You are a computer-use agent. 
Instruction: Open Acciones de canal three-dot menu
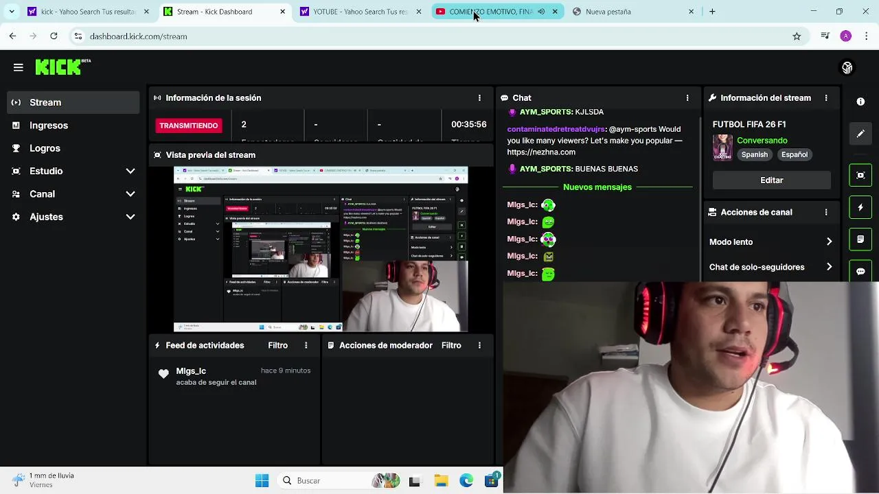[x=826, y=213]
